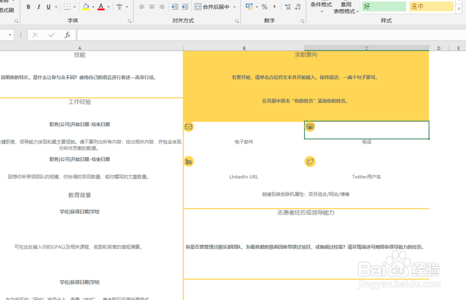Toggle bold formatting
Screen dimensions: 466x300
(28, 7)
